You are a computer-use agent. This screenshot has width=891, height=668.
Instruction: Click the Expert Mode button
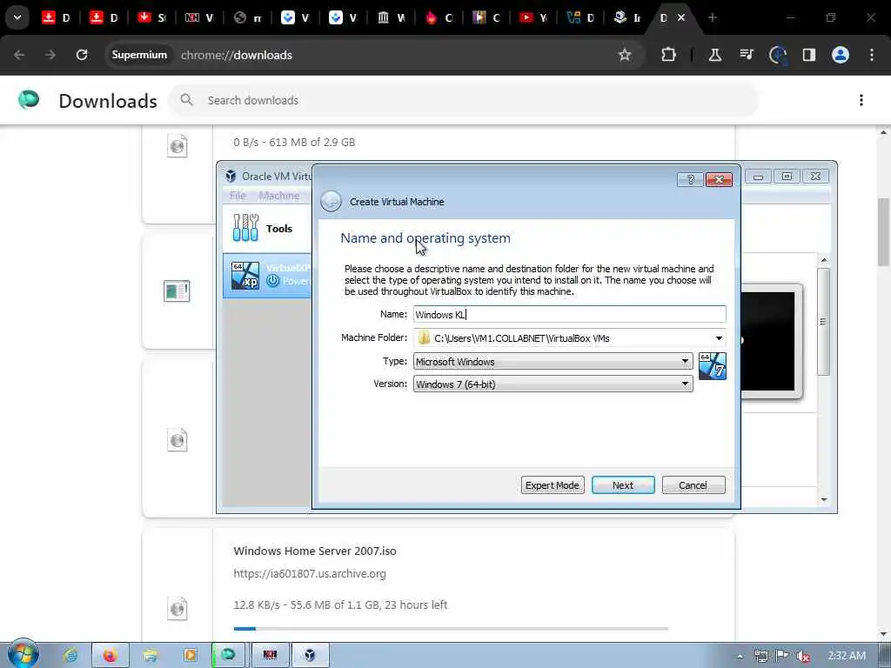coord(553,485)
